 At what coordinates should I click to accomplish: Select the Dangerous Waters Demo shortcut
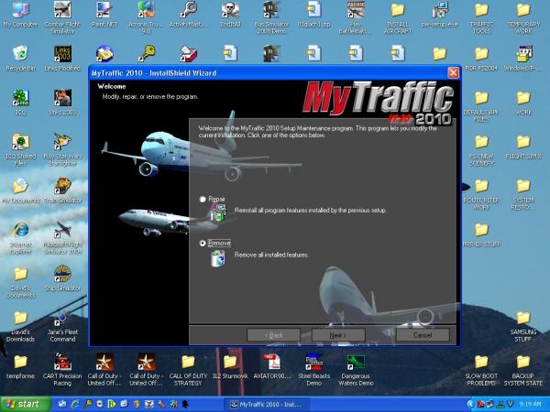356,370
